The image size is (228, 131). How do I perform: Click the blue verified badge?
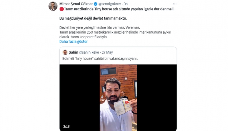(96, 4)
